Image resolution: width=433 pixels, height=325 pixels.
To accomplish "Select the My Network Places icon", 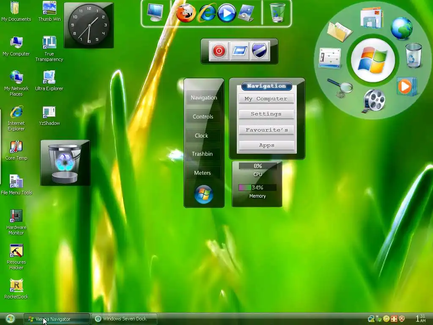I will pyautogui.click(x=16, y=84).
